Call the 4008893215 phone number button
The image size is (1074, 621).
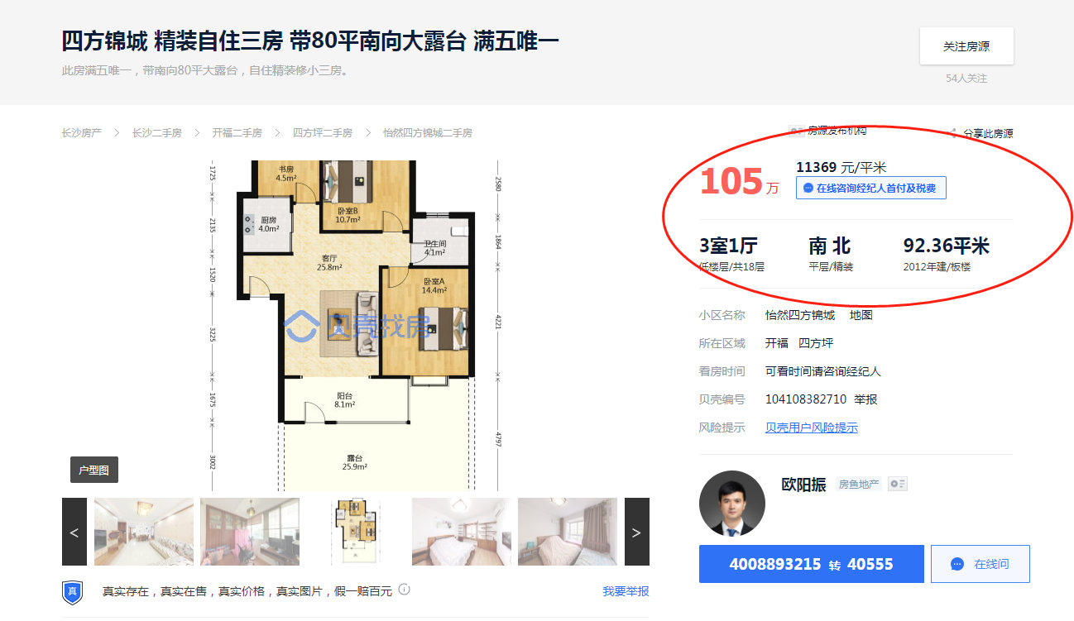[811, 564]
